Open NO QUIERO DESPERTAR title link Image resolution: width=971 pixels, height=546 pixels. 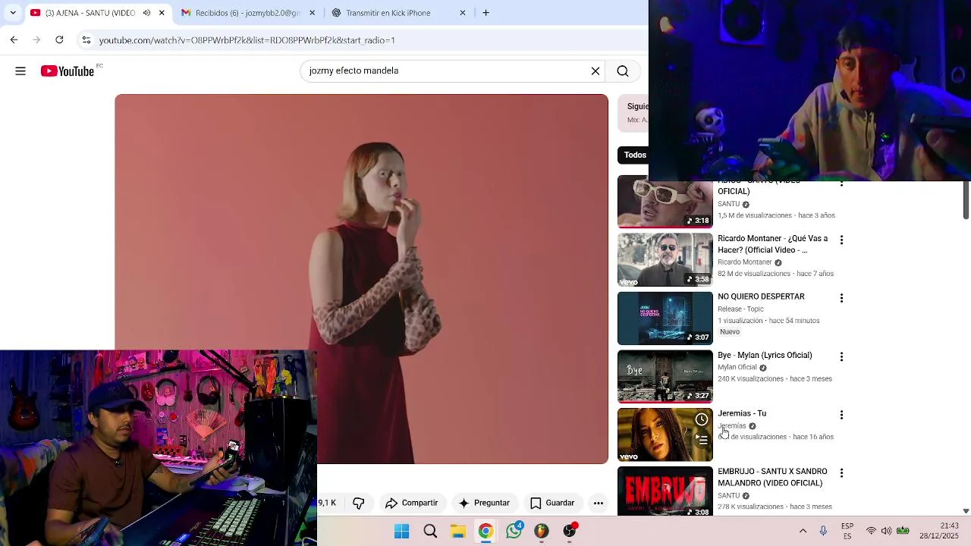(761, 297)
